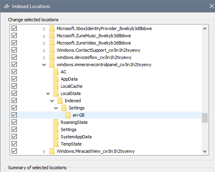215x172 pixels.
Task: Collapse the LocalState folder node
Action: [x=48, y=93]
